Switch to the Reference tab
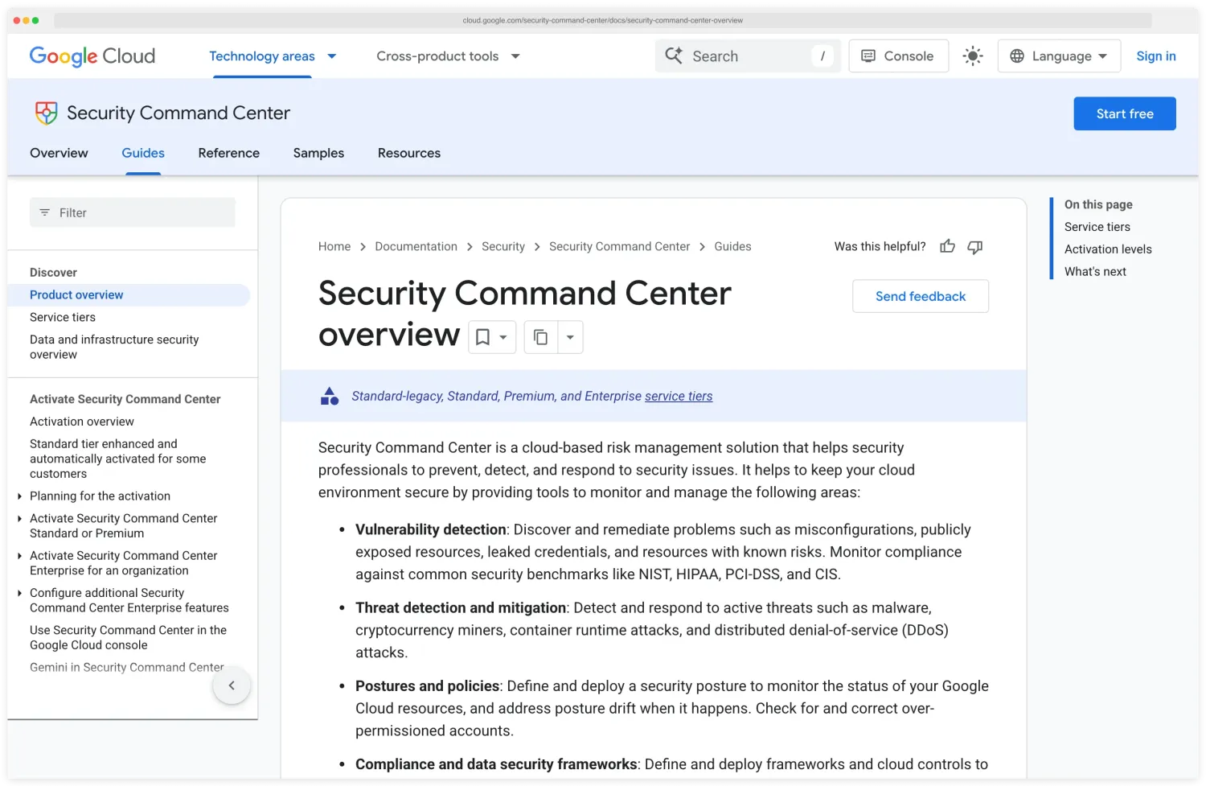 [x=229, y=153]
